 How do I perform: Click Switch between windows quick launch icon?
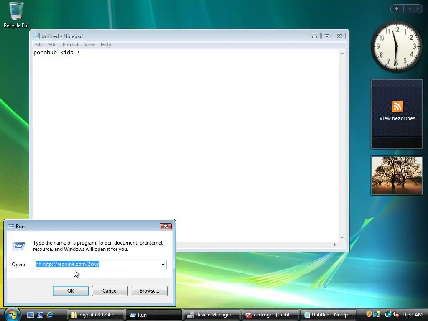point(40,315)
